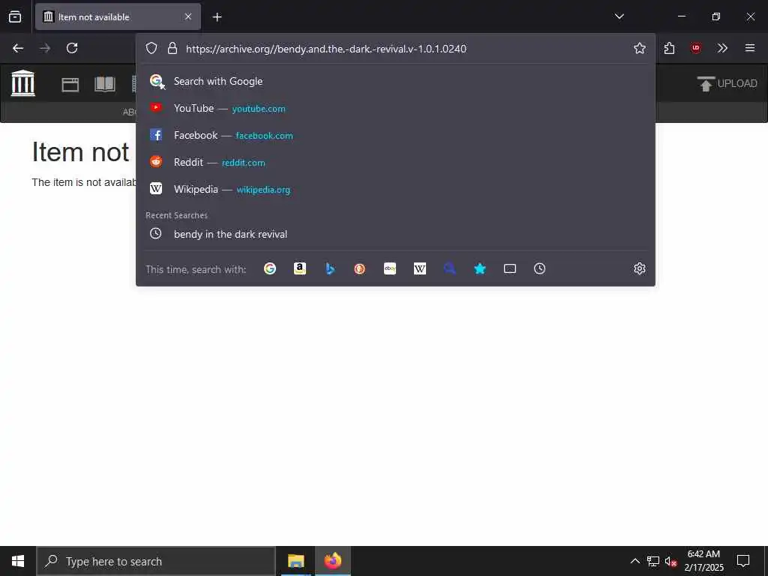Search history via clock icon in search bar

(540, 268)
